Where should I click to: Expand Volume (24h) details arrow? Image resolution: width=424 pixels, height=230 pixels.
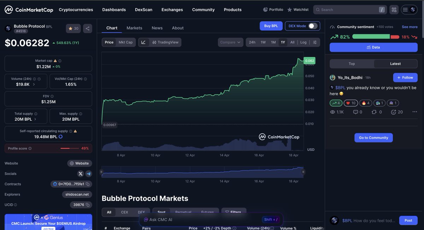pos(34,84)
